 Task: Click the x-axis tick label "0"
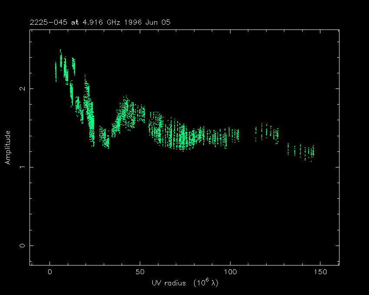click(50, 272)
